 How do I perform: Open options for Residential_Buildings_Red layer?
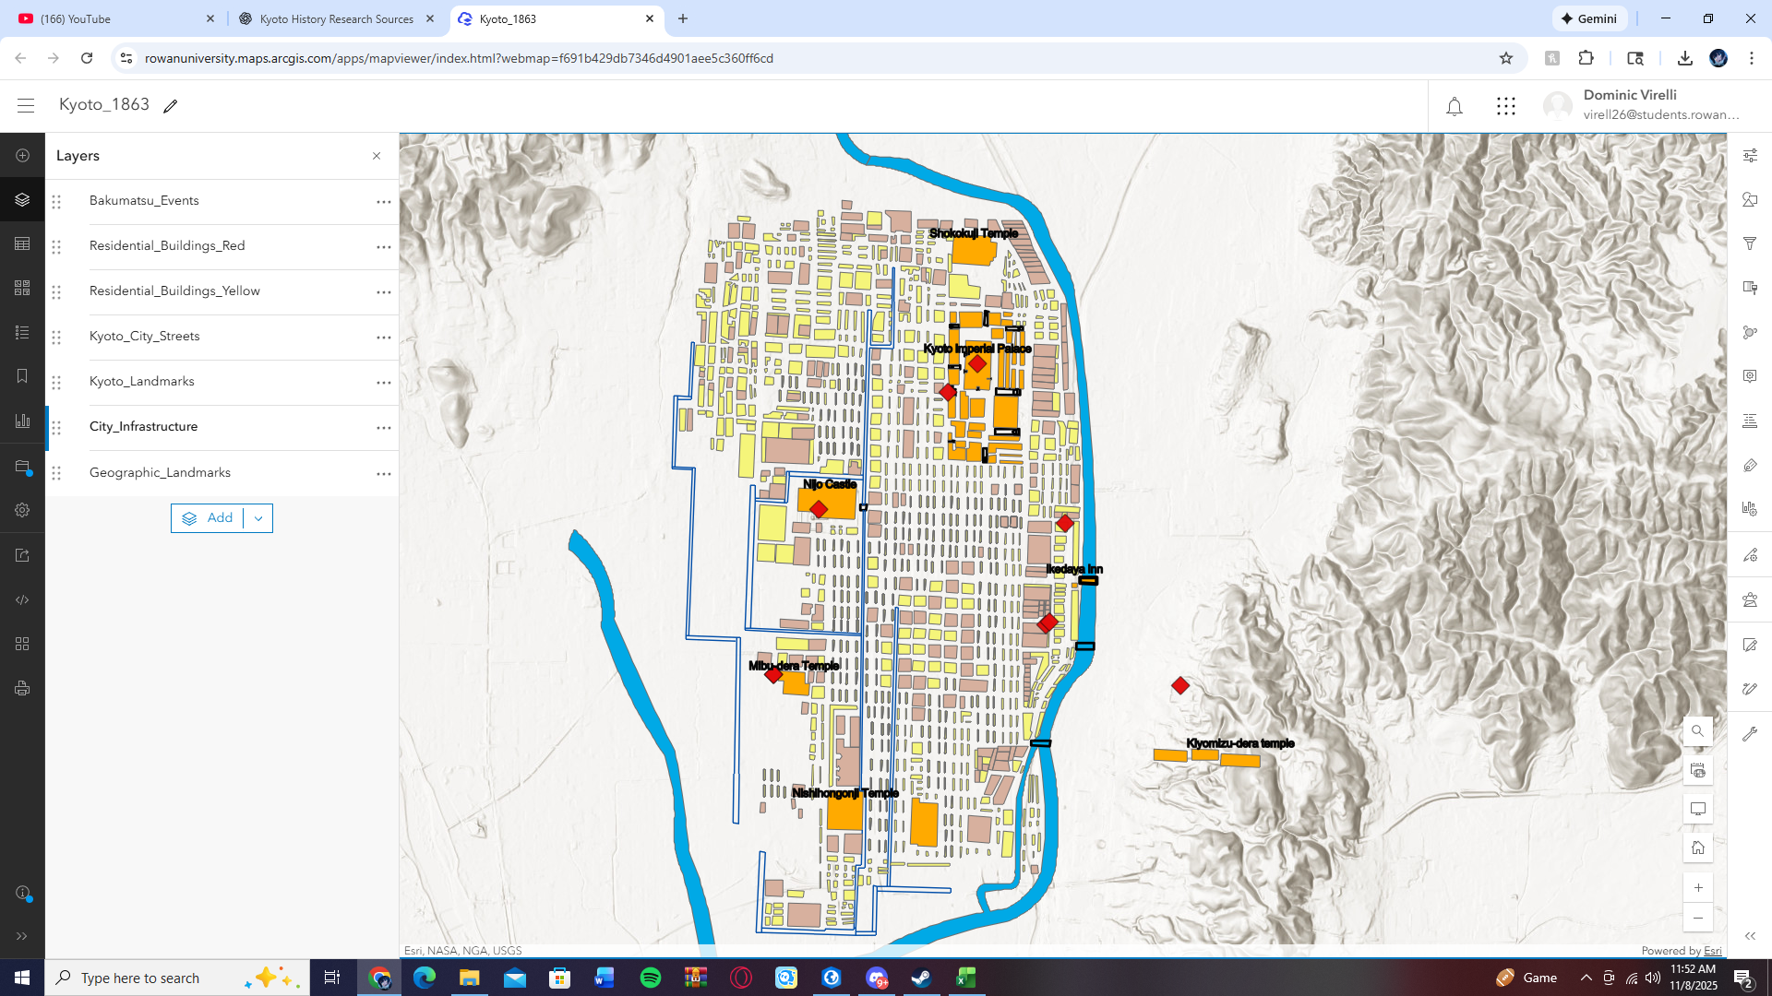click(x=384, y=247)
